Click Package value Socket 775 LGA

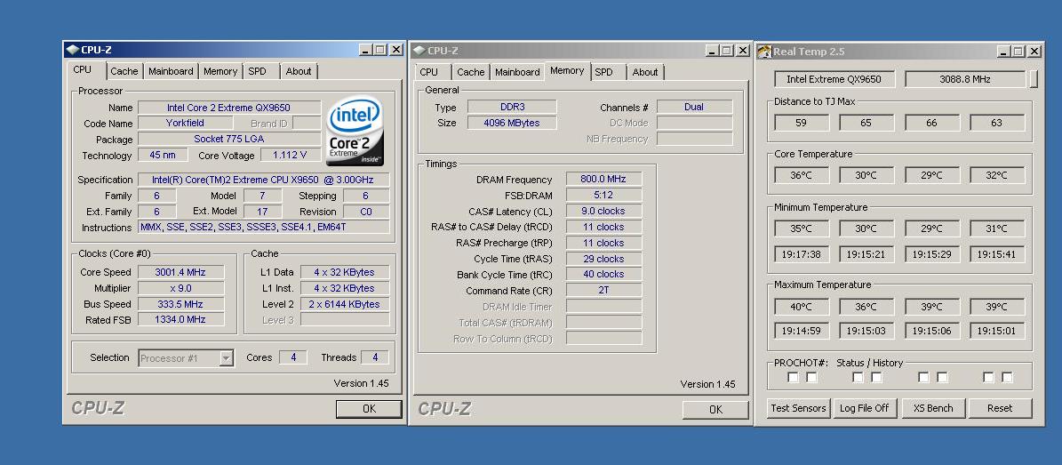click(229, 139)
